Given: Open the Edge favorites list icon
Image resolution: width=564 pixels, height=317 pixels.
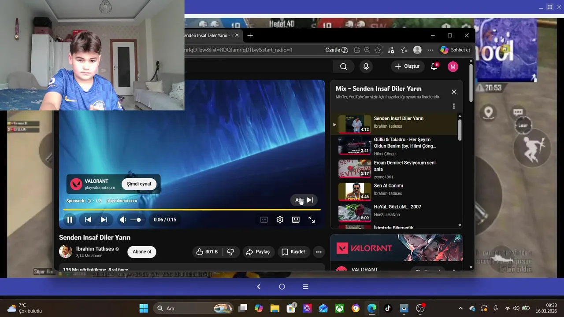Looking at the screenshot, I should (404, 50).
